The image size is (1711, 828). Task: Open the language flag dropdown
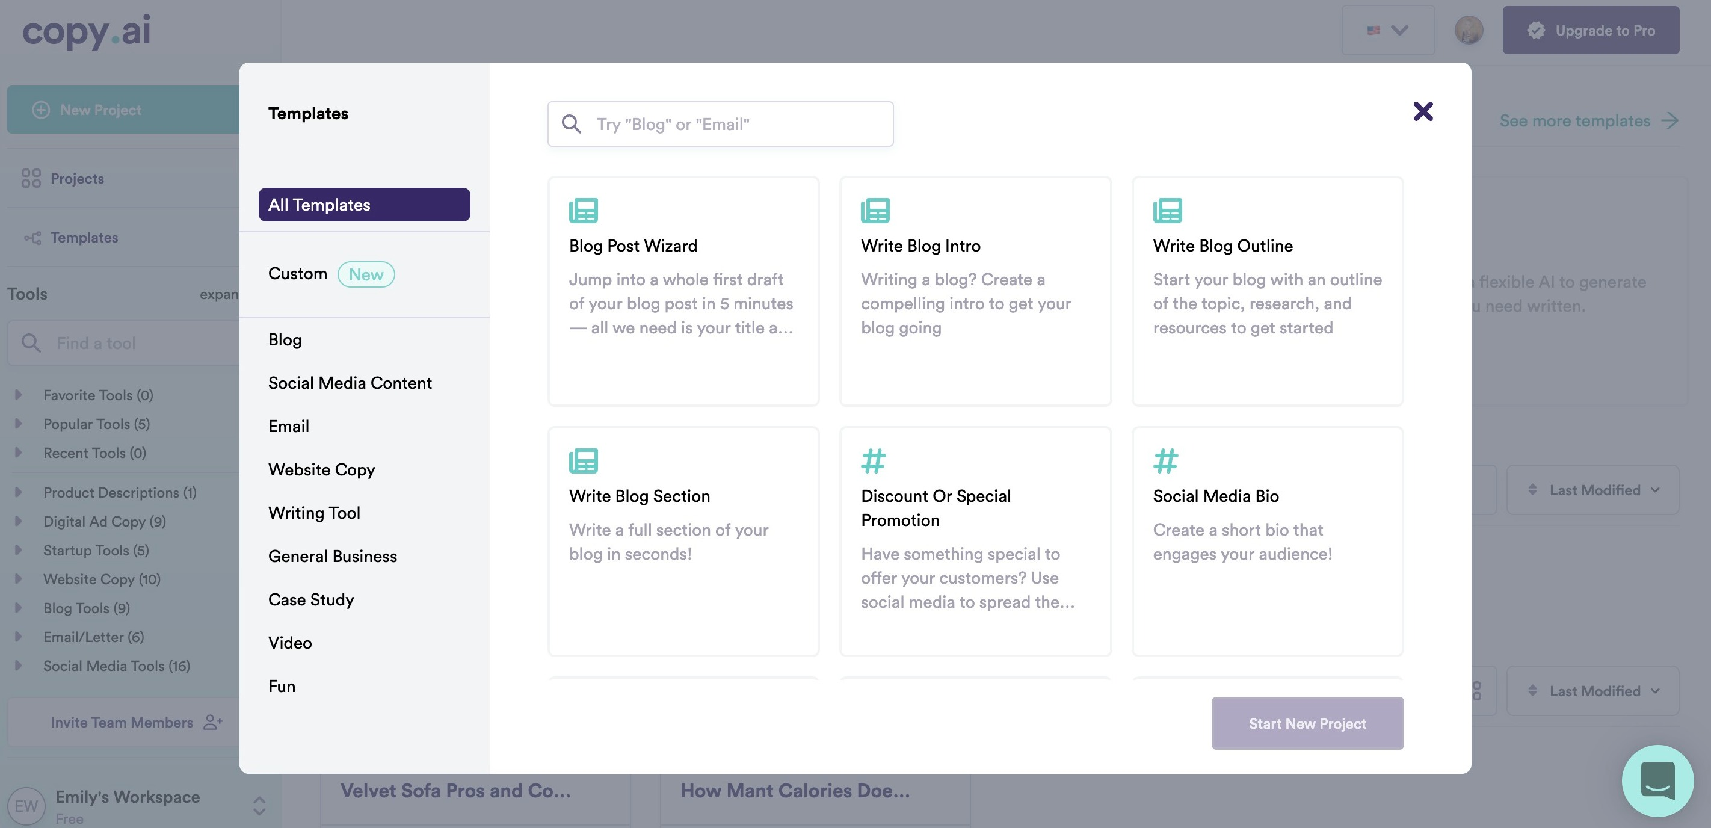coord(1387,30)
